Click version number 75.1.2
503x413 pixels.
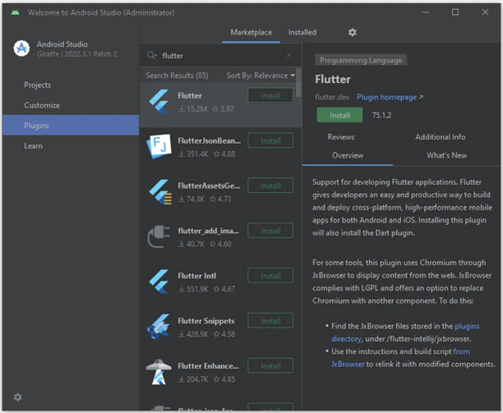381,115
